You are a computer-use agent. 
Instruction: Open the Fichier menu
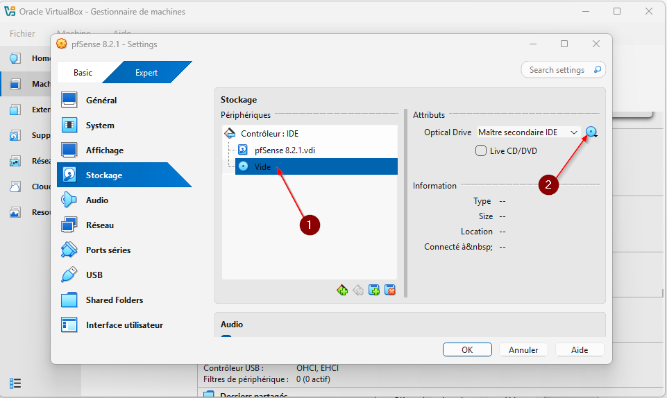point(22,33)
